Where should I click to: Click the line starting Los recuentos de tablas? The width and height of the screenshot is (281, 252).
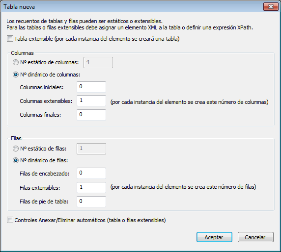(x=84, y=21)
